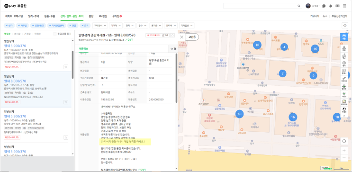Open 거리뷰 street view icon

(x=344, y=95)
